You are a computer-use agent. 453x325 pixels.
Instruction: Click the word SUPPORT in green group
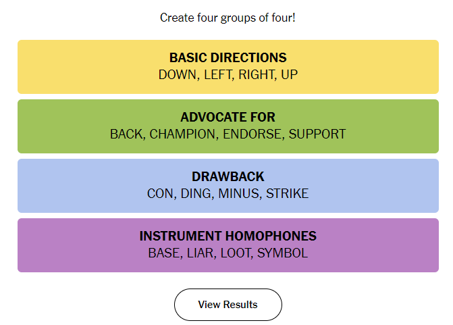point(317,134)
